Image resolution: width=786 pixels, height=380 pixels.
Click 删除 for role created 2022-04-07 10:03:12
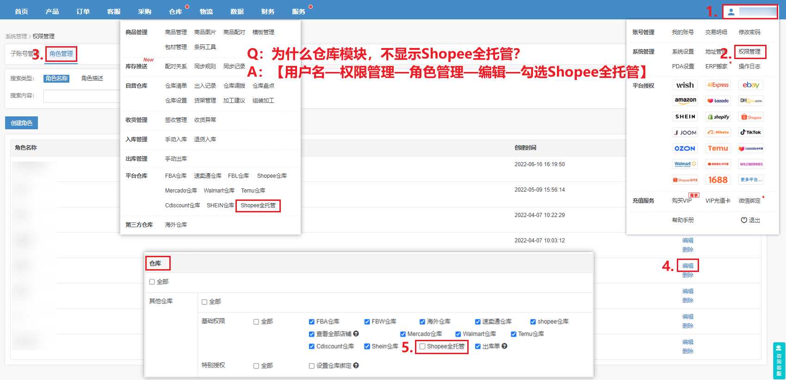pyautogui.click(x=688, y=250)
